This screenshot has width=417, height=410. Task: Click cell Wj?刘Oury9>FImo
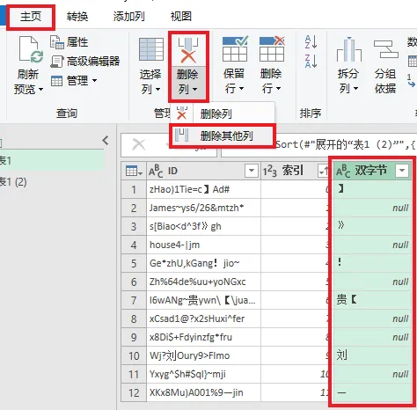click(203, 355)
